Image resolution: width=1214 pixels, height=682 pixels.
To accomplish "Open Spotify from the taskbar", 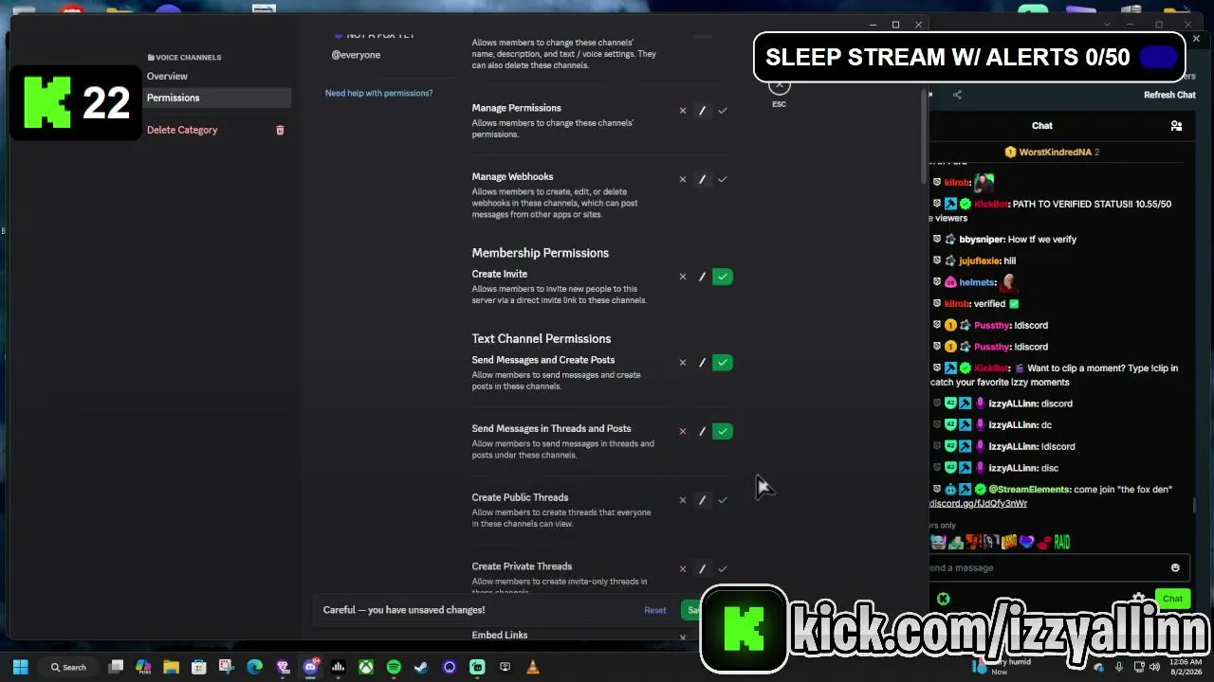I will [394, 667].
